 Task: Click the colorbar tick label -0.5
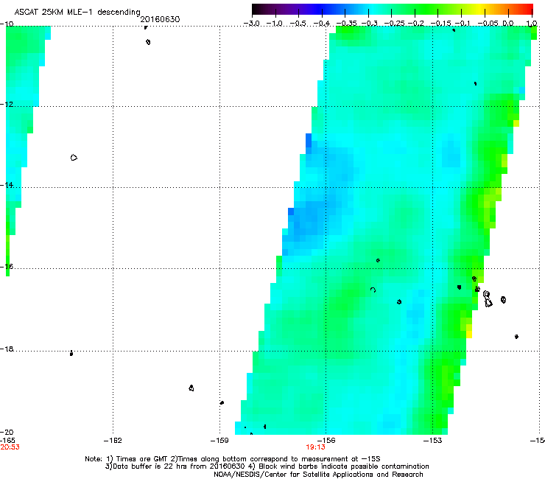298,24
